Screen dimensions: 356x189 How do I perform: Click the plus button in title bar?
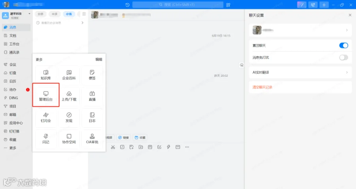click(x=324, y=5)
